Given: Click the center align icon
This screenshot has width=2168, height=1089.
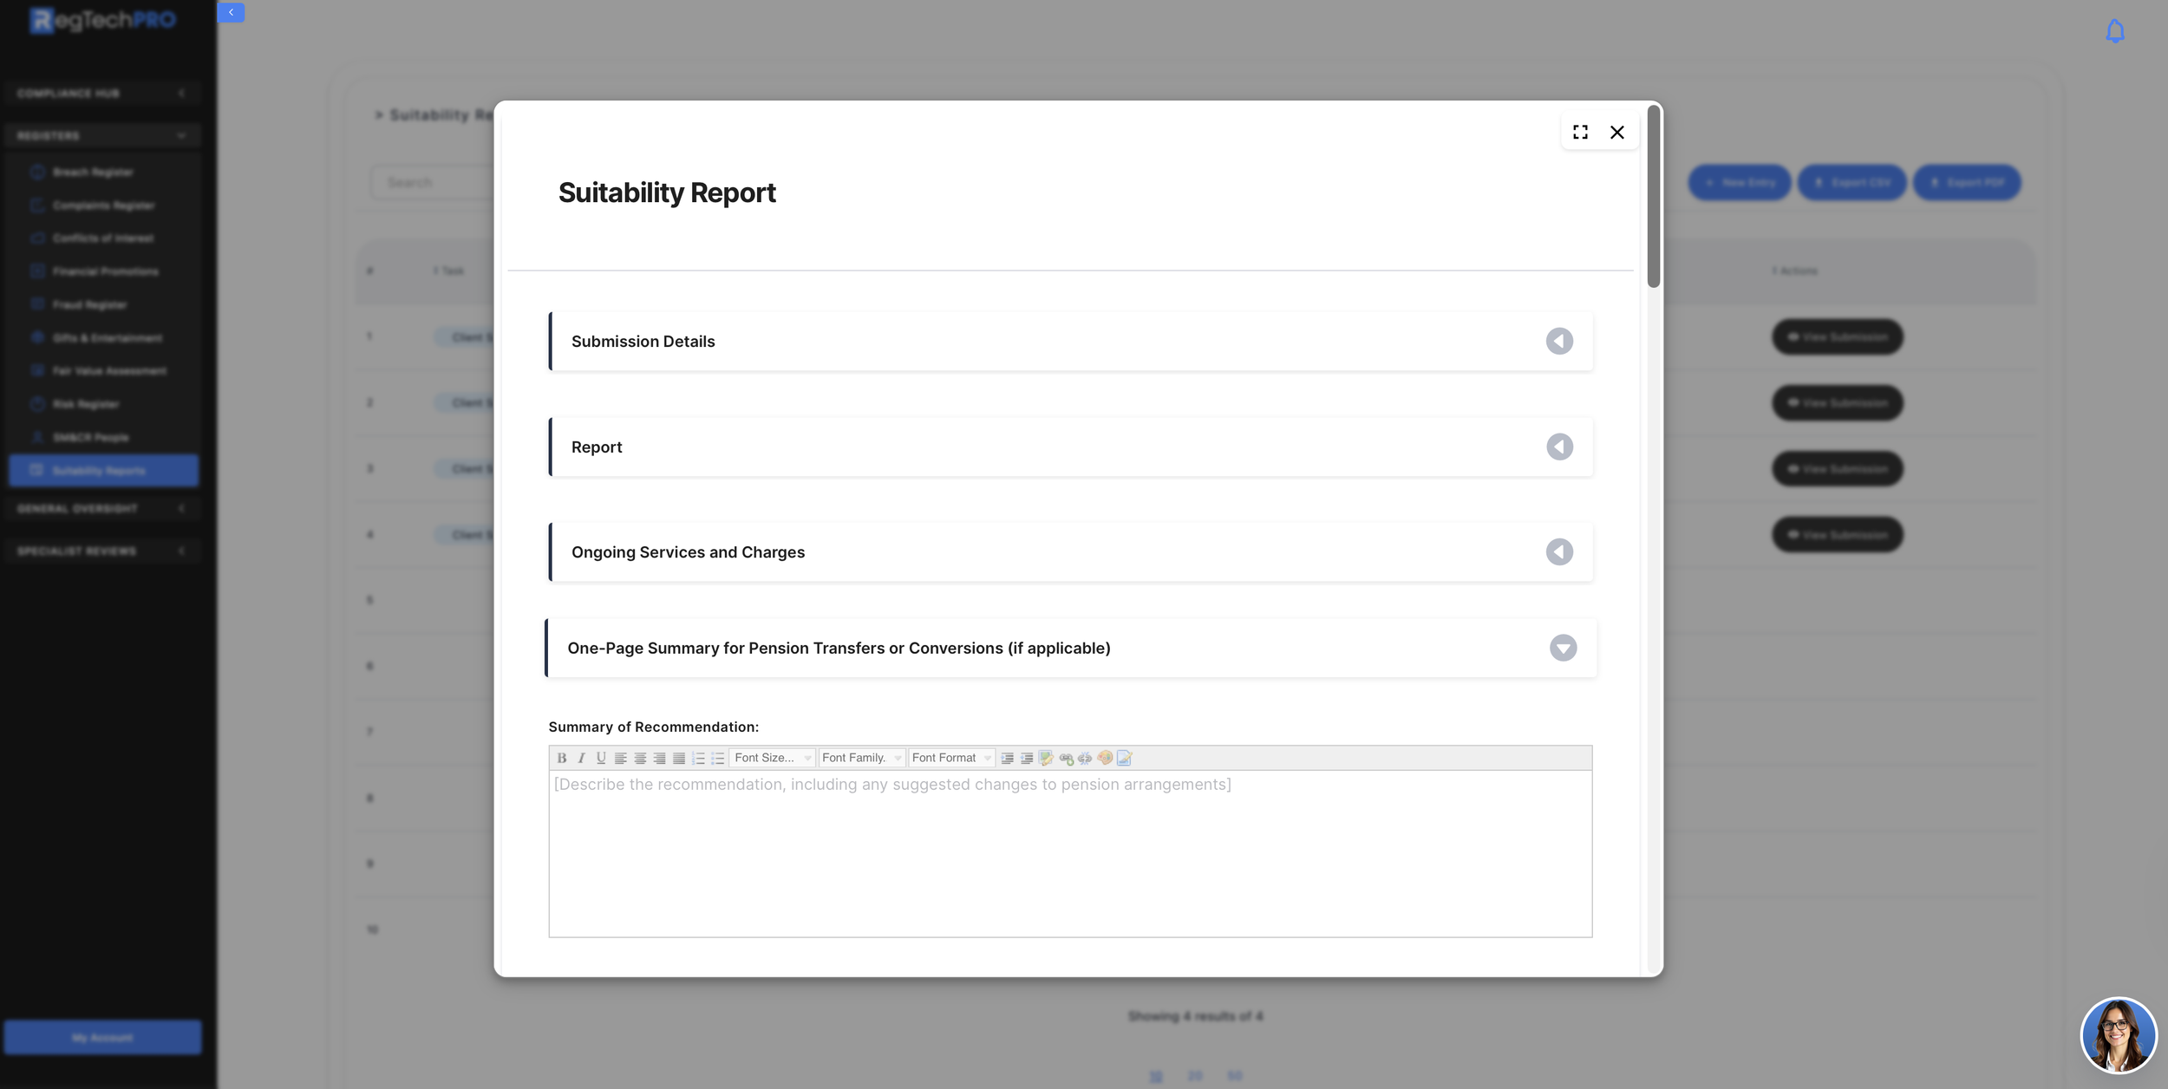Looking at the screenshot, I should tap(640, 758).
